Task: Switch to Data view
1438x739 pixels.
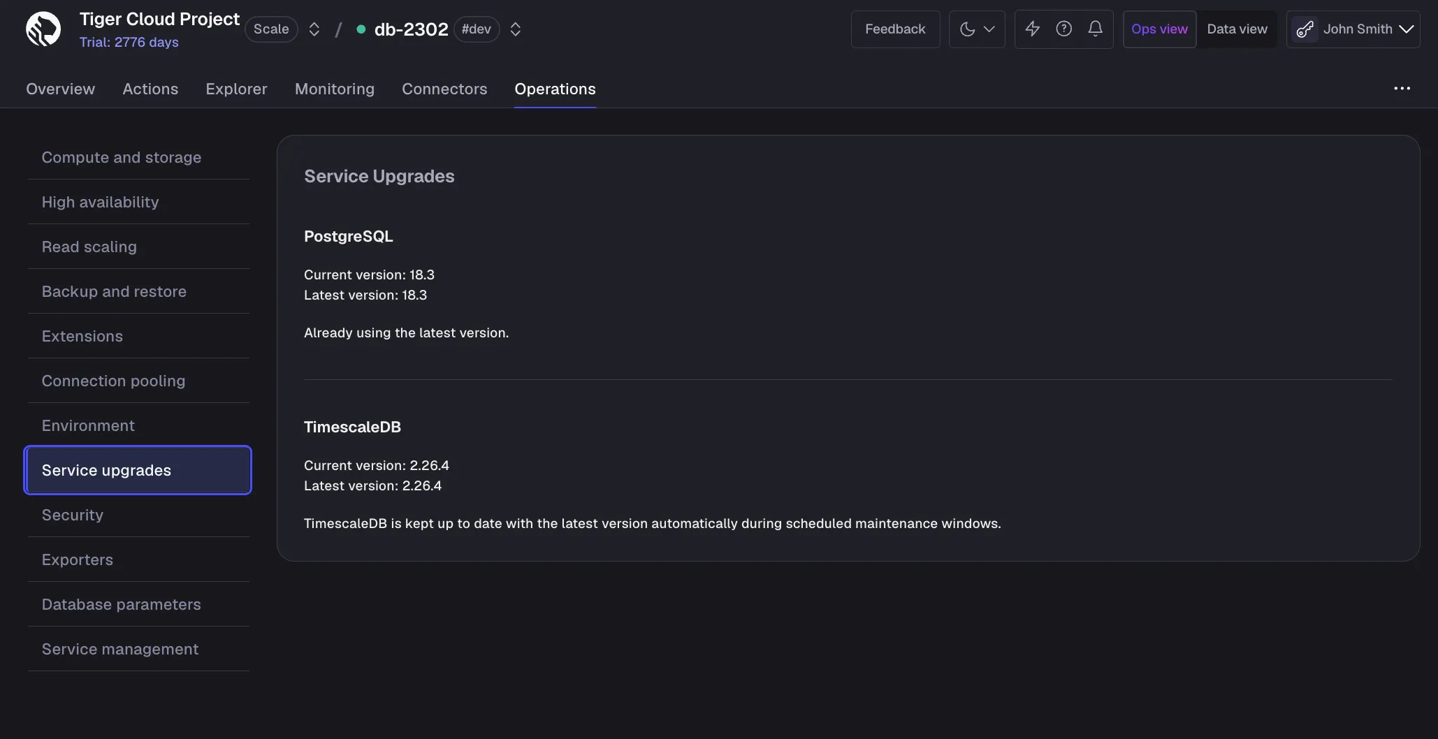Action: (1237, 29)
